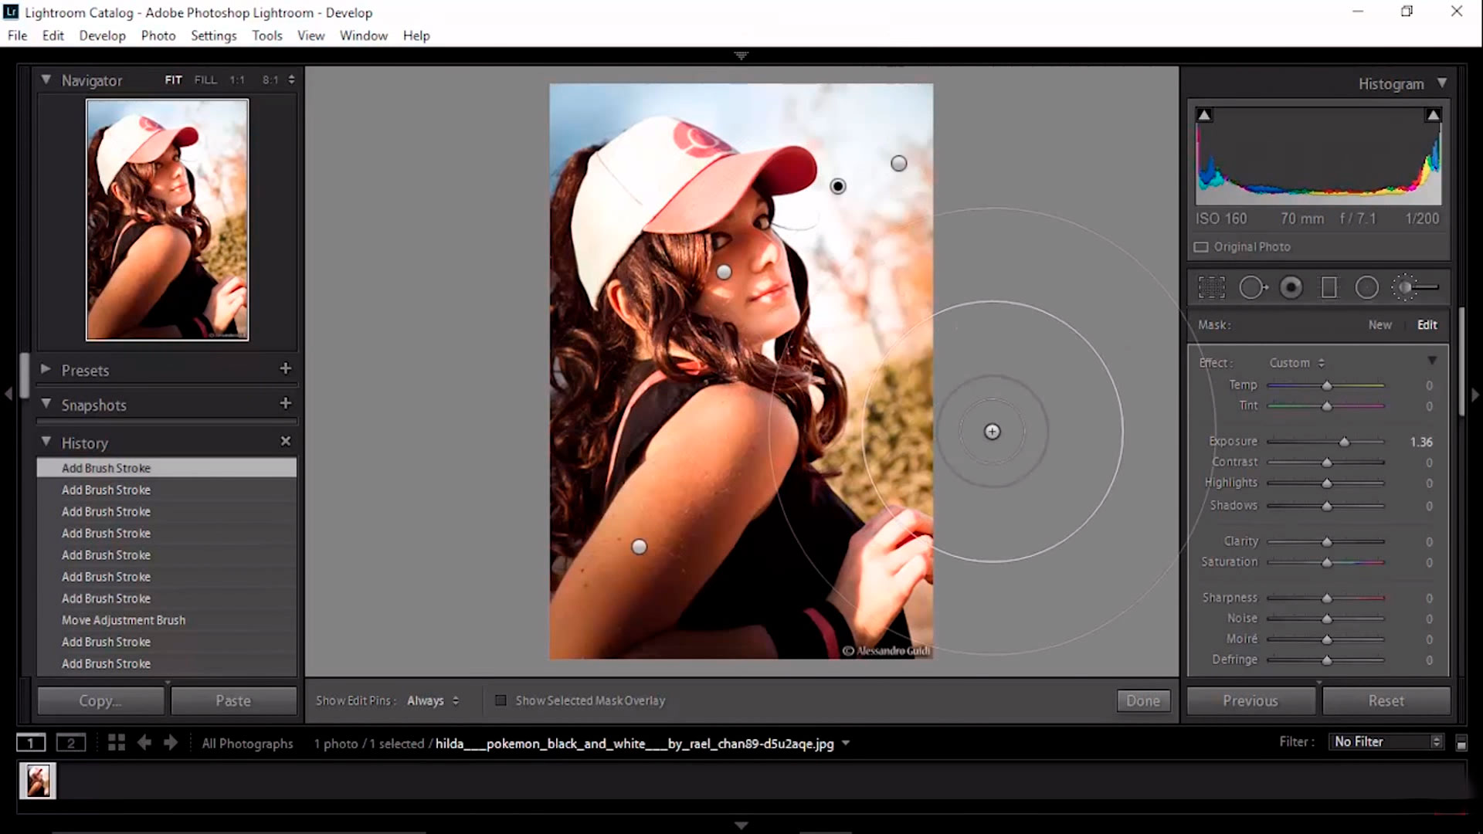1483x834 pixels.
Task: Switch to Grid view icon
Action: click(x=117, y=743)
